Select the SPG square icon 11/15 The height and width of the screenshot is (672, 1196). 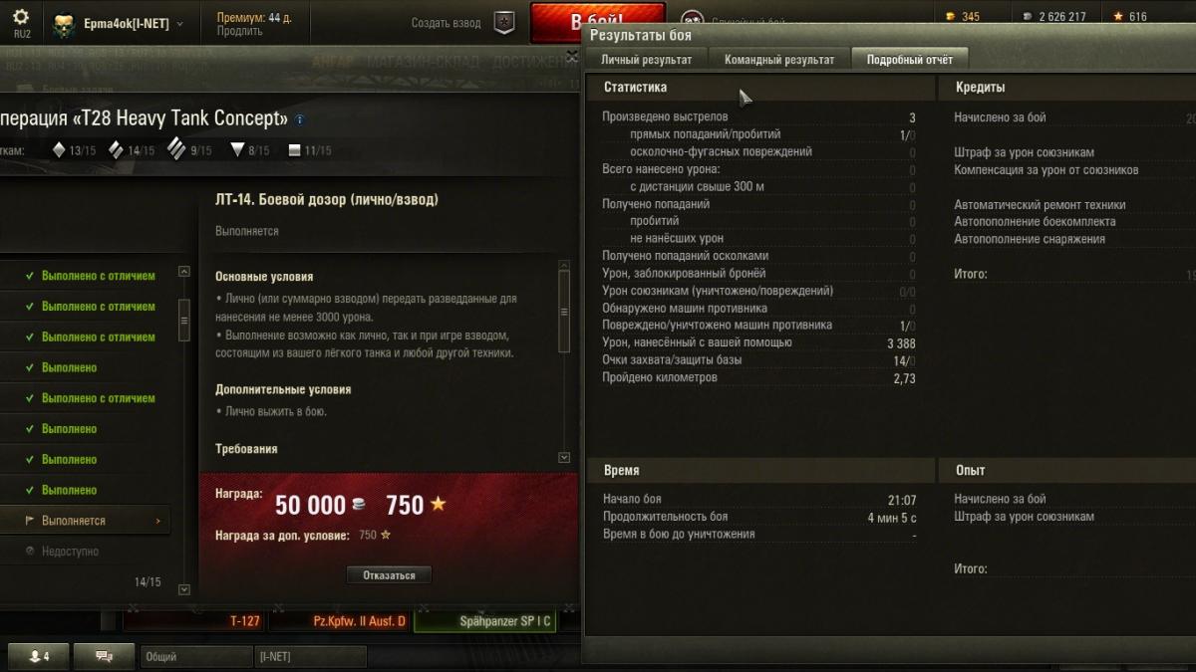point(294,150)
